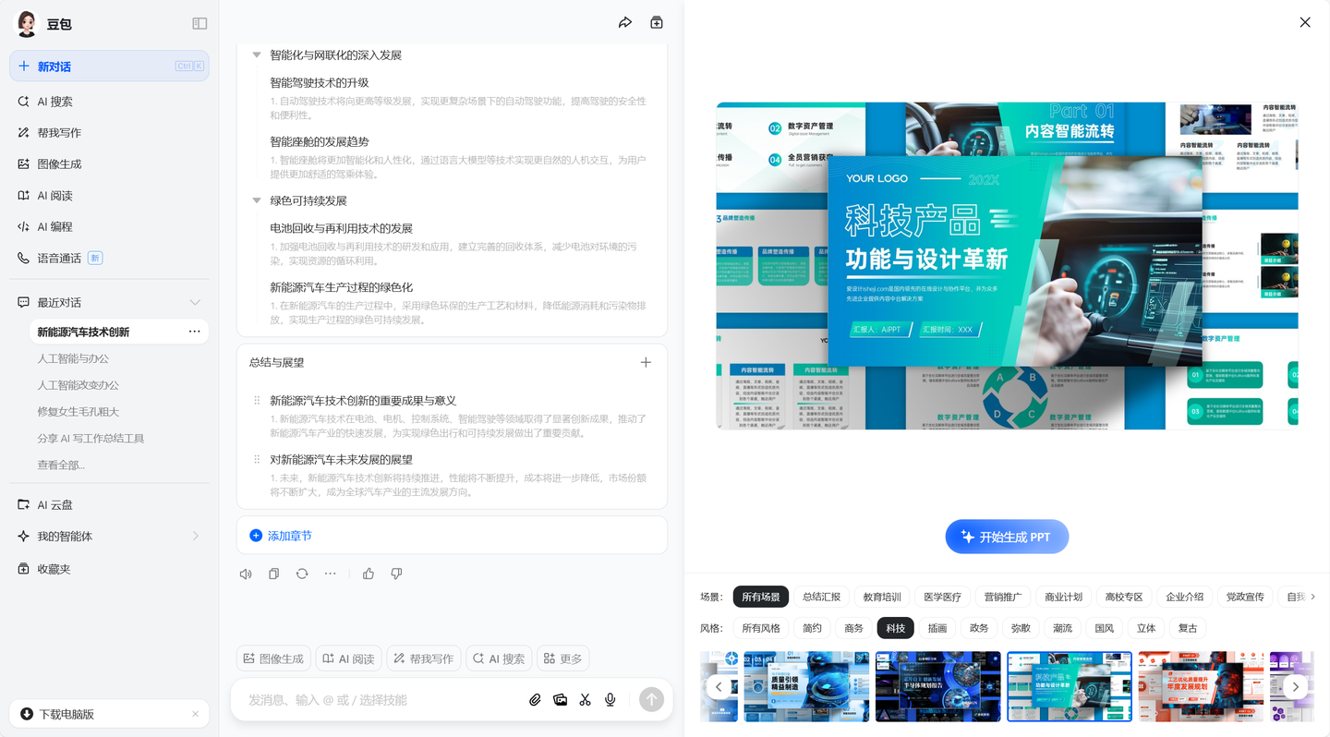
Task: Collapse the left sidebar panel
Action: pos(199,23)
